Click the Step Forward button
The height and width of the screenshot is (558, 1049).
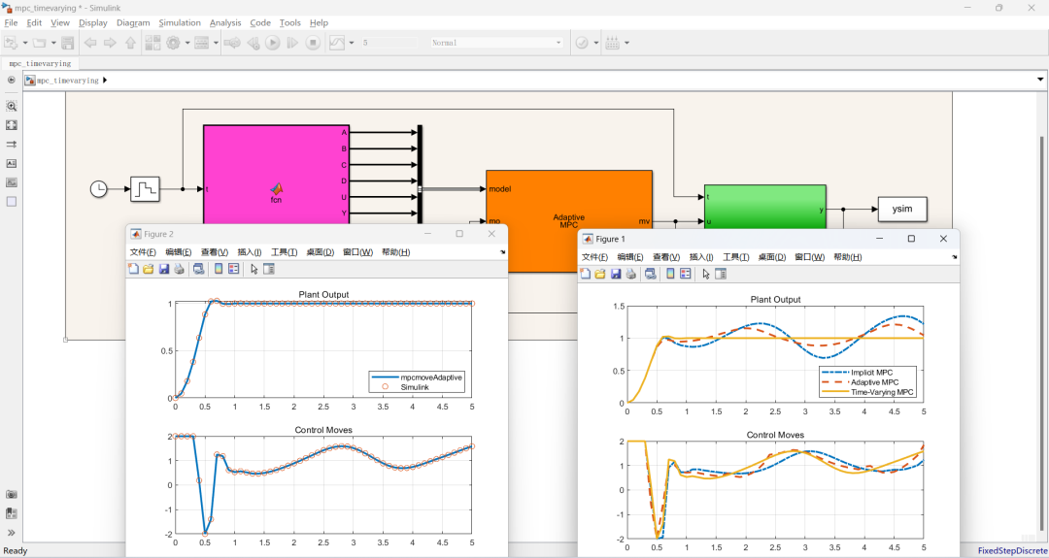292,43
